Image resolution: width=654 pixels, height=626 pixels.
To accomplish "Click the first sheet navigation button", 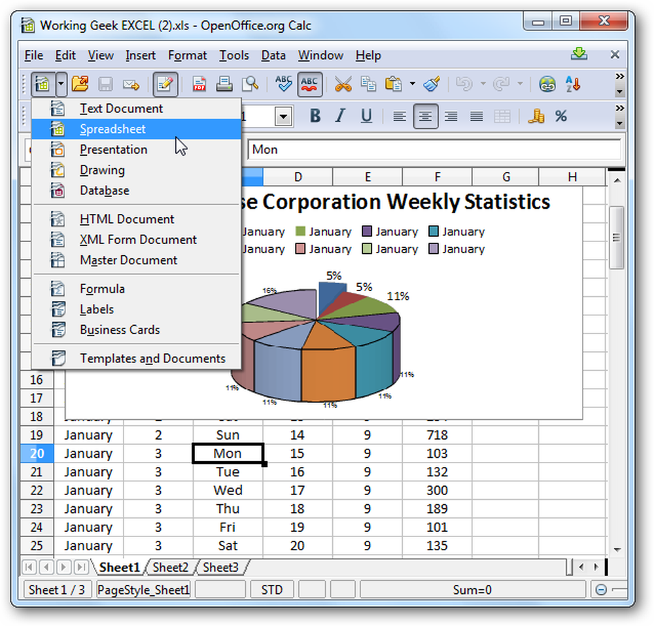I will [x=29, y=567].
